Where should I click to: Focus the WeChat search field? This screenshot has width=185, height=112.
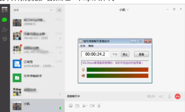(x=33, y=10)
